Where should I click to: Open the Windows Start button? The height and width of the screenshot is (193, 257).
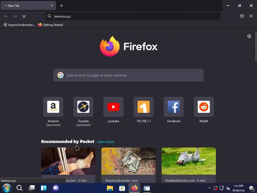(x=7, y=188)
